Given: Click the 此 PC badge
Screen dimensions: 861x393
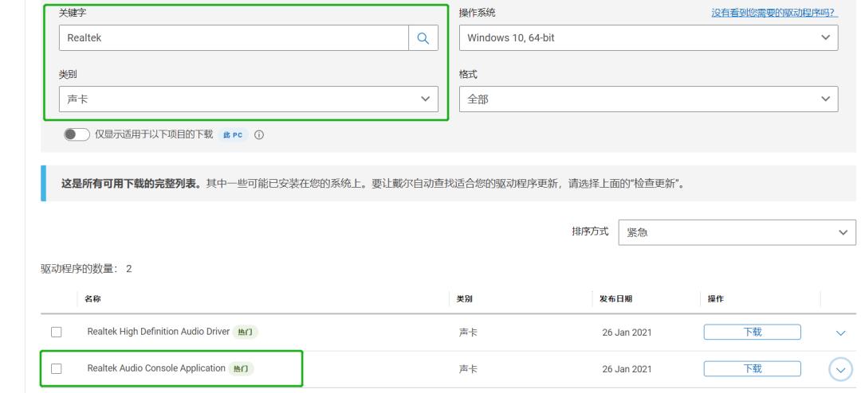Looking at the screenshot, I should pos(233,134).
